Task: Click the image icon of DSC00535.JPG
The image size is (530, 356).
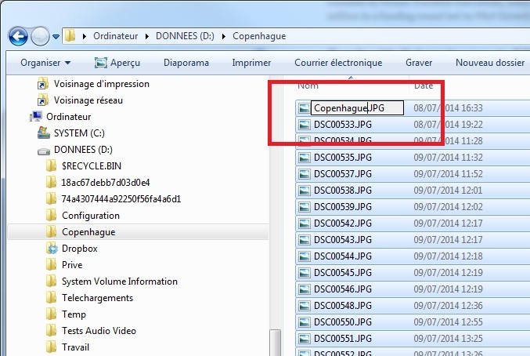Action: coord(304,158)
